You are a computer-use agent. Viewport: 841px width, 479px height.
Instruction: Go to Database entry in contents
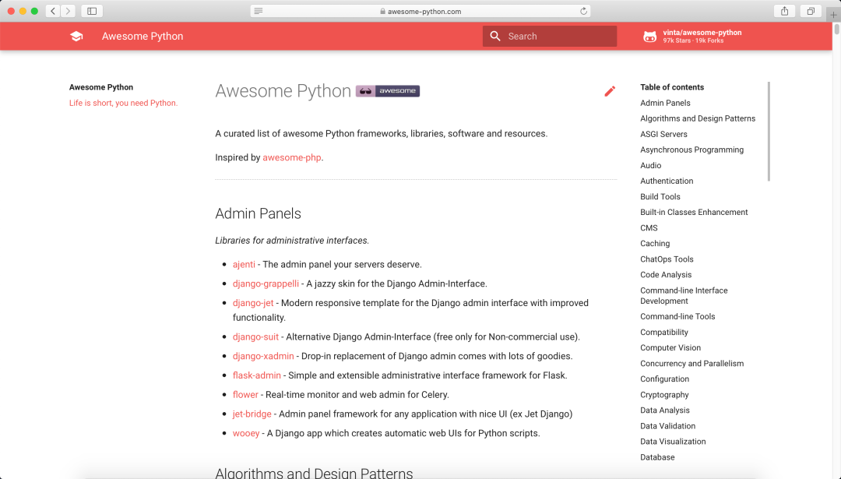click(x=657, y=457)
